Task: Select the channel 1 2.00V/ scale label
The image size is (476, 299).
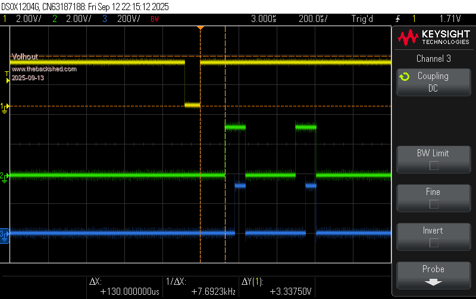Action: click(28, 19)
